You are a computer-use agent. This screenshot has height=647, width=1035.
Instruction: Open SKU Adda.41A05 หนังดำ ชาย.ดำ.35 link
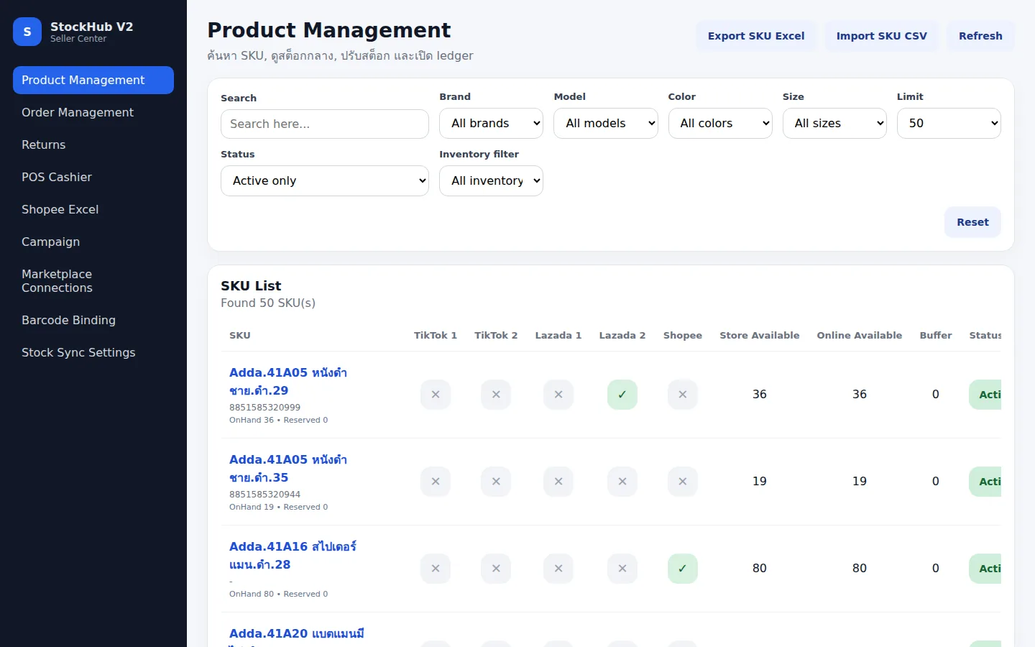[288, 469]
